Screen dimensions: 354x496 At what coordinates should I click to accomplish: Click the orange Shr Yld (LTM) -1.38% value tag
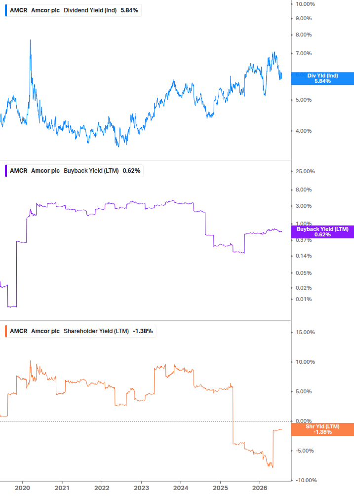pyautogui.click(x=322, y=429)
